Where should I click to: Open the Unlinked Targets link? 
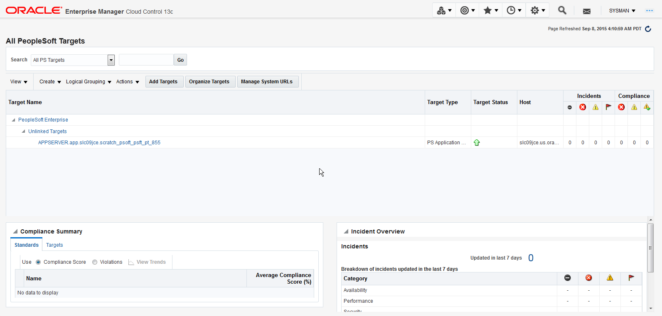tap(47, 131)
